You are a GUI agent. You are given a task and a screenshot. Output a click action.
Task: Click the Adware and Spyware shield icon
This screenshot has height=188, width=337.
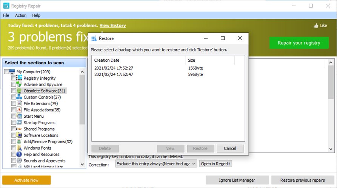pos(19,84)
